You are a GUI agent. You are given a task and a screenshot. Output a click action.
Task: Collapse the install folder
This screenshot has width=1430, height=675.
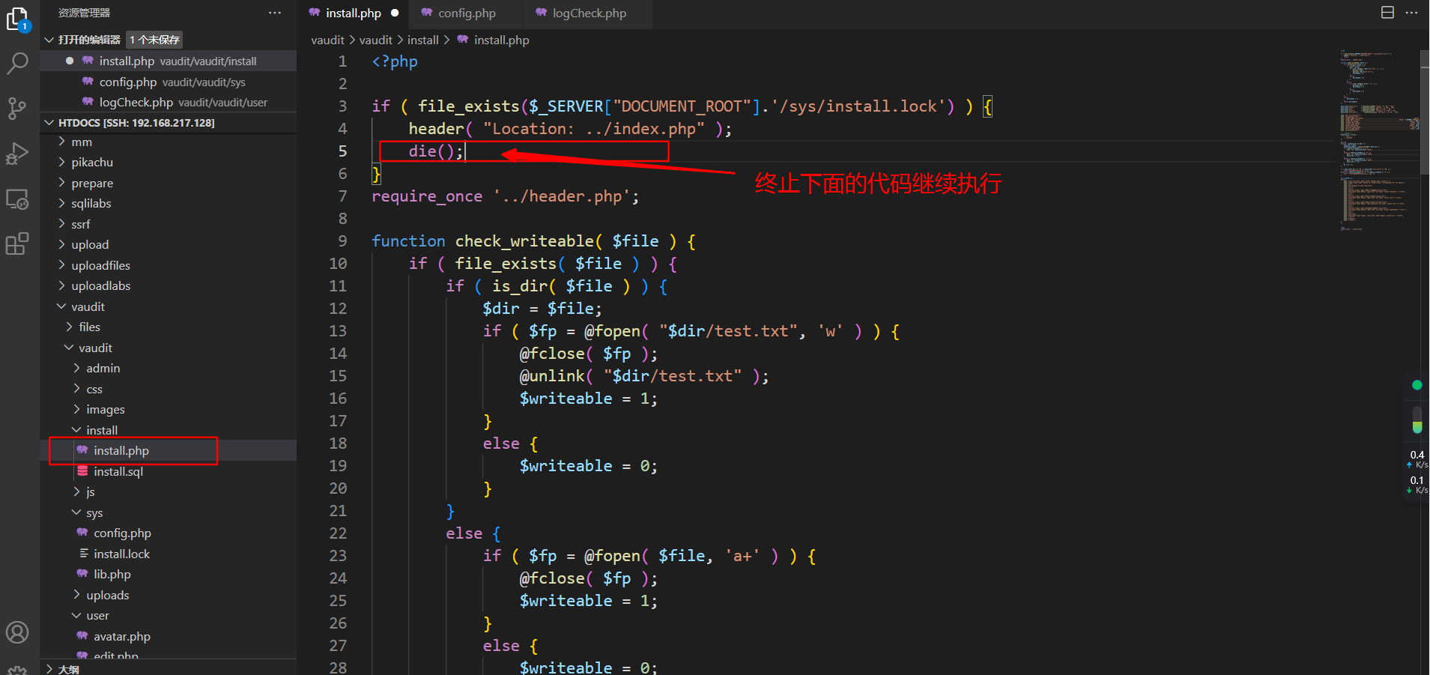point(76,430)
